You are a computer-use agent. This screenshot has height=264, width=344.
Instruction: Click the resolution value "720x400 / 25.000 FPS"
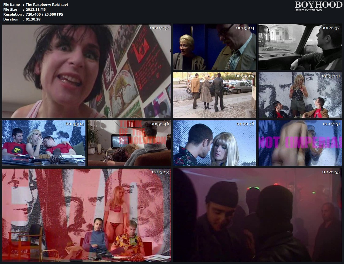[44, 14]
